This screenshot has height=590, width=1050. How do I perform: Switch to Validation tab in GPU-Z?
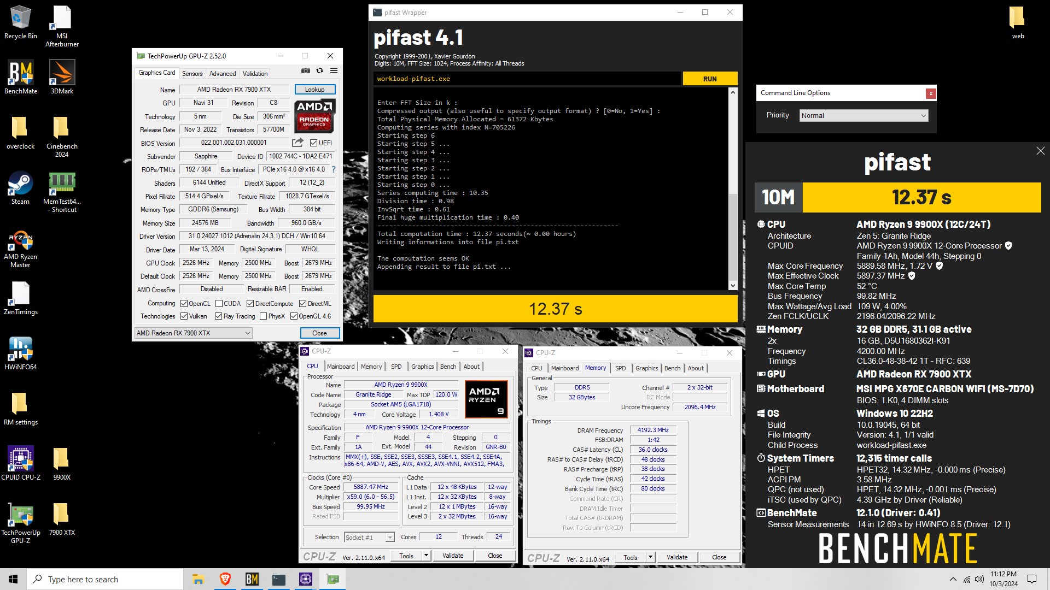[x=255, y=73]
